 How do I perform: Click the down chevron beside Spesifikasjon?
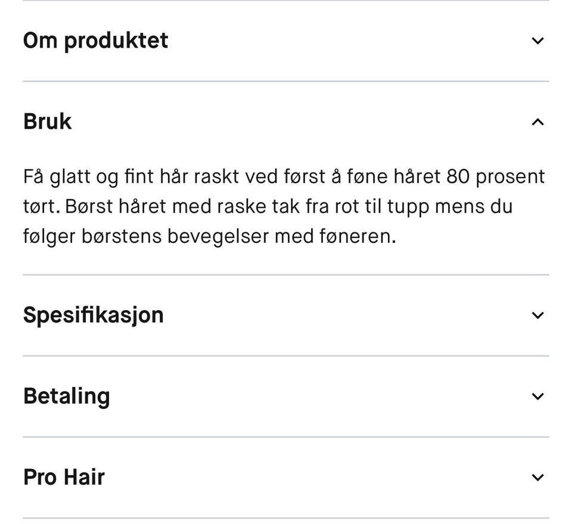tap(537, 316)
